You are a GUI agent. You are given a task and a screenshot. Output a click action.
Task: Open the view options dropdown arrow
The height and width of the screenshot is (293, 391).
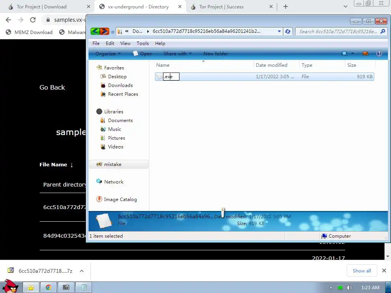[x=352, y=53]
